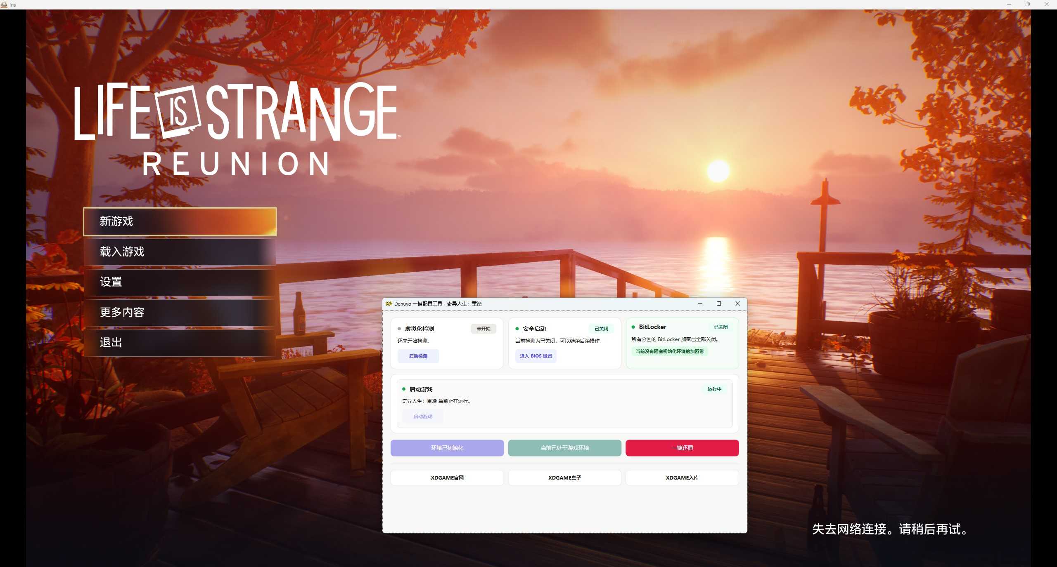Click the XDGAME入库 button
1057x567 pixels.
click(x=682, y=478)
